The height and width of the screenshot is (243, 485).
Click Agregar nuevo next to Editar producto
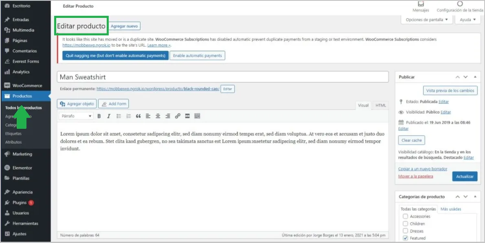(x=124, y=26)
